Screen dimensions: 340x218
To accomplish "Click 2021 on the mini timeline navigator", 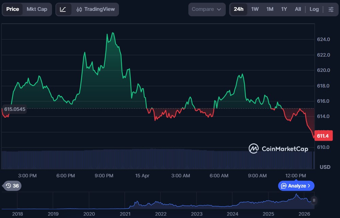I will click(125, 214).
